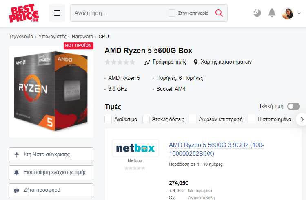Click Παράδοση σε 4 - 10 ημέρες text

[195, 165]
